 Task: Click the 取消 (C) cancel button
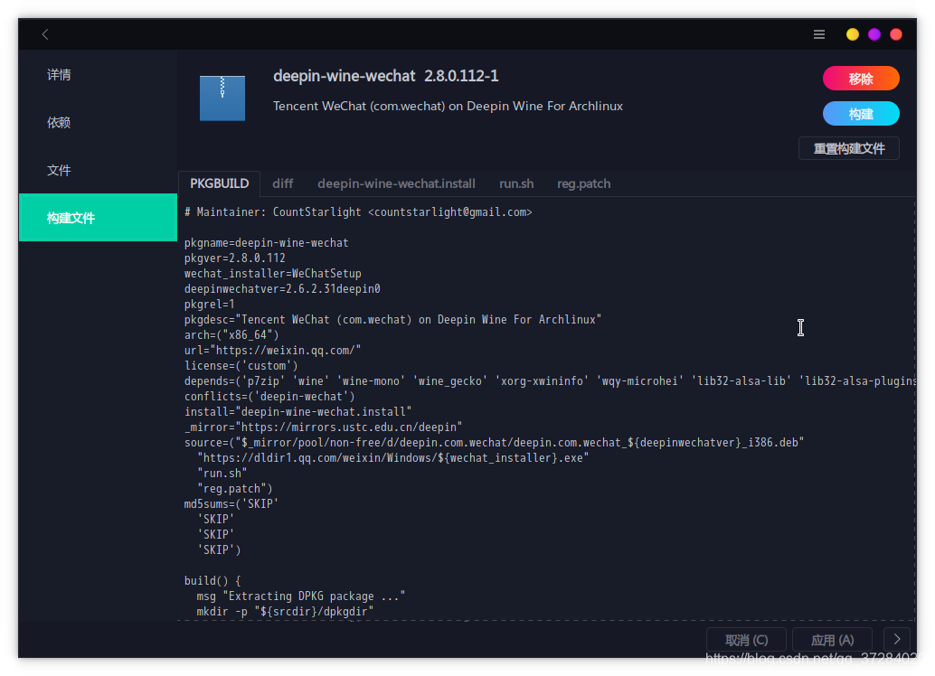pyautogui.click(x=746, y=640)
